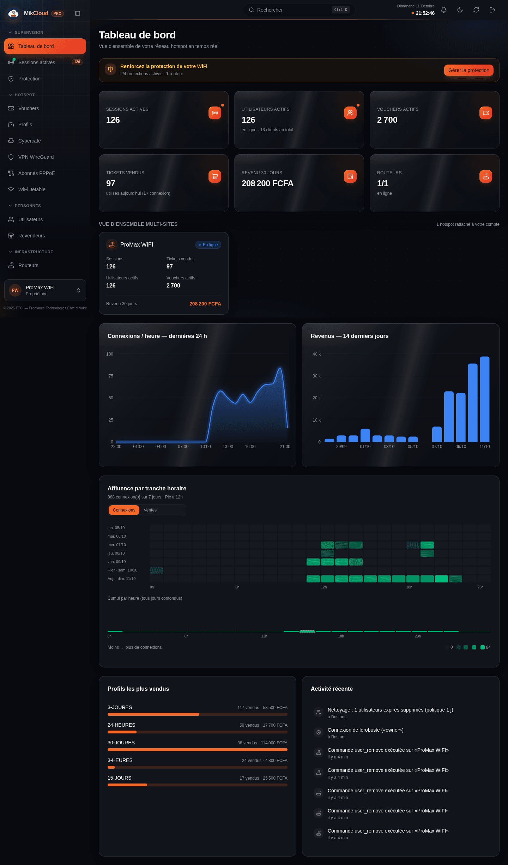Open Sessions actives in sidebar
This screenshot has width=508, height=865.
[x=45, y=62]
